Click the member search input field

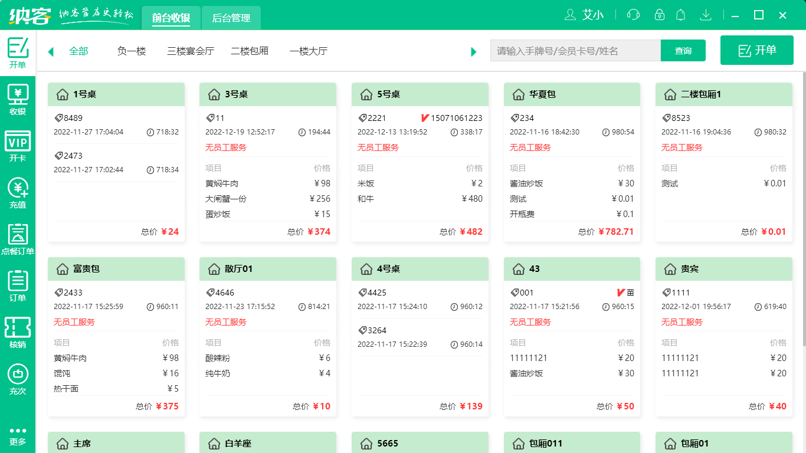pos(575,51)
